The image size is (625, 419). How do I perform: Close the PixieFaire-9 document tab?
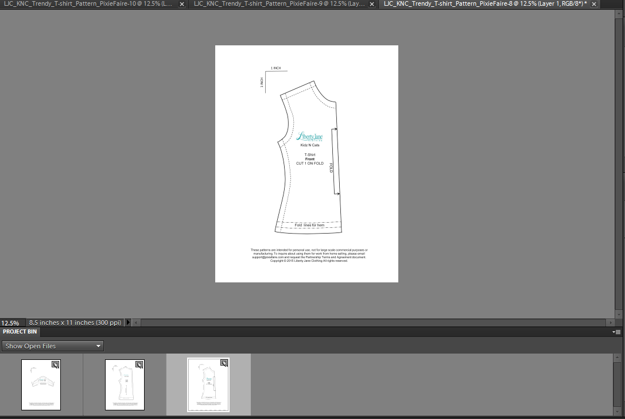click(371, 4)
